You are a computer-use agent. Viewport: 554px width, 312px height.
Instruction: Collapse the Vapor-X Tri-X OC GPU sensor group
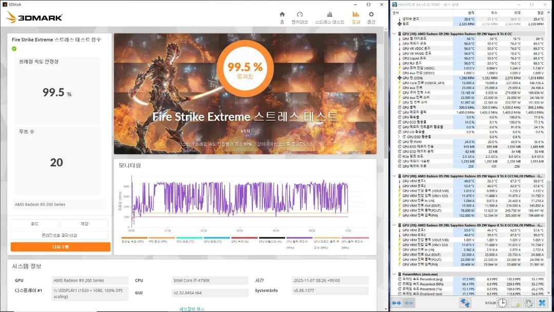click(x=394, y=34)
